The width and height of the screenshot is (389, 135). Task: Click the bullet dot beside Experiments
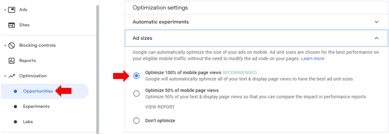[15, 107]
